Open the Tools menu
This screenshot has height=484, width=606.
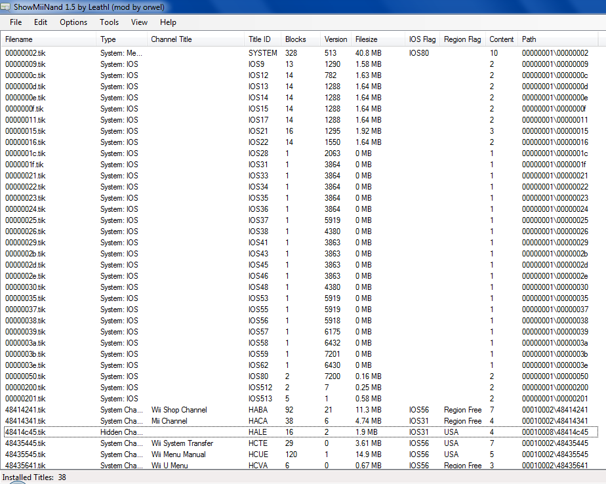[109, 22]
